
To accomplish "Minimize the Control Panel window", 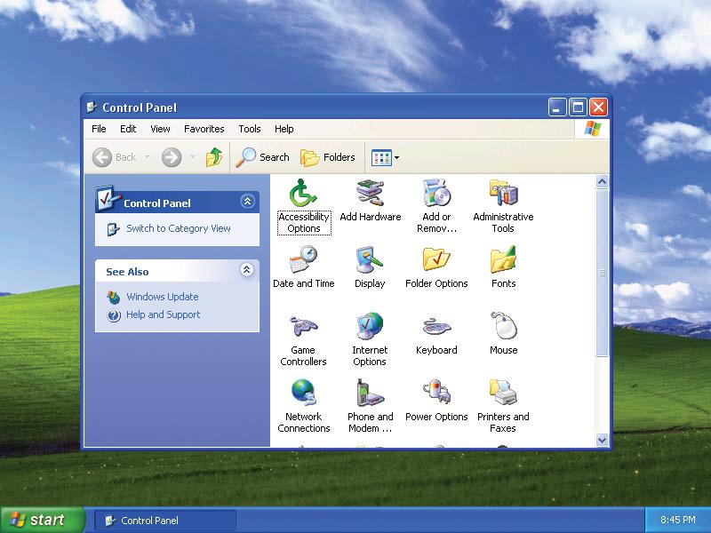I will (x=557, y=107).
